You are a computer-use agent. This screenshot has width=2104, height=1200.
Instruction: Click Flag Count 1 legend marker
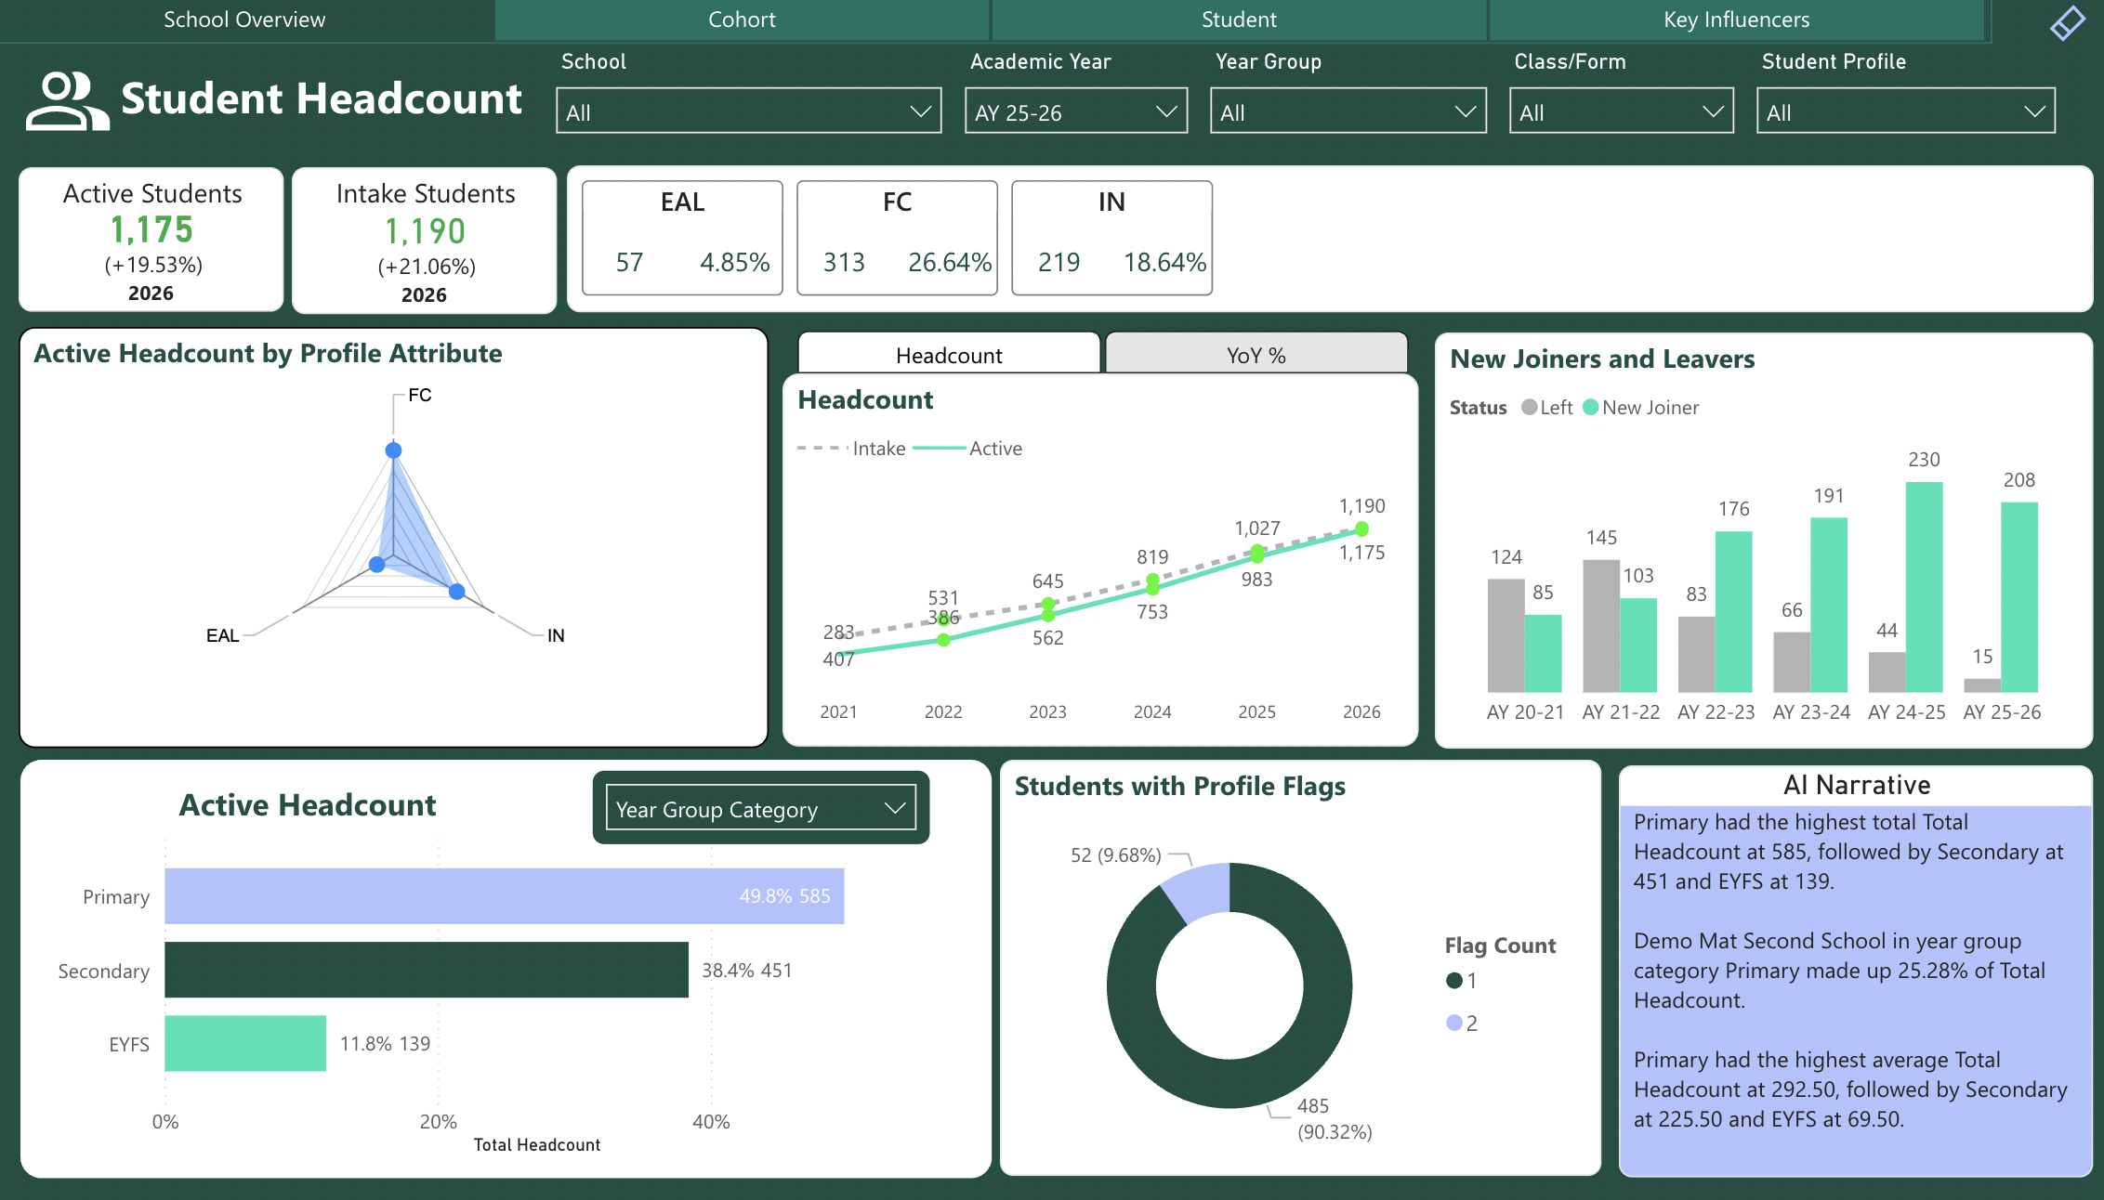1454,981
